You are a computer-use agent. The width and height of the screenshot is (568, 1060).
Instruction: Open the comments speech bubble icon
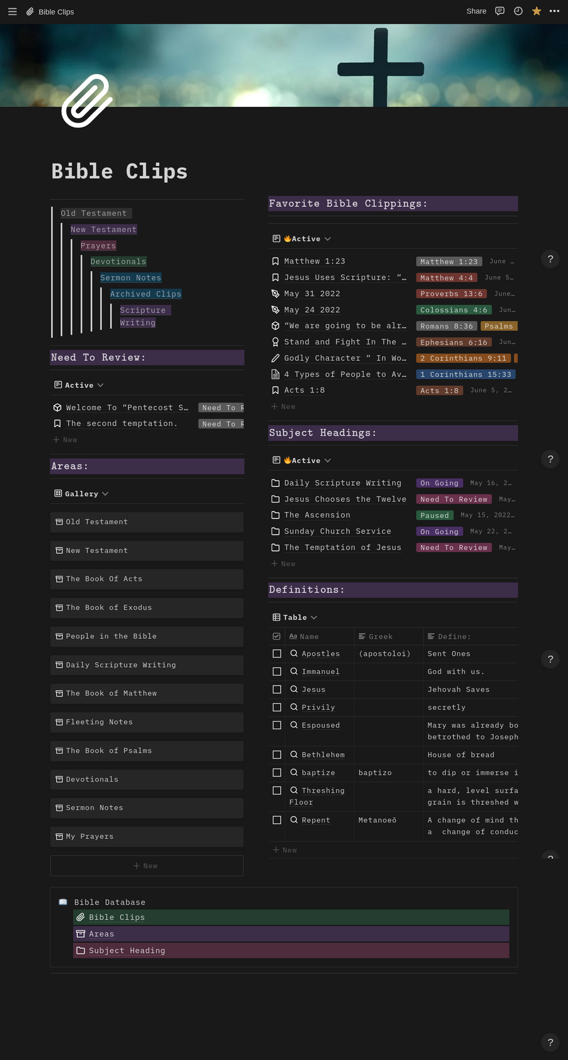click(x=500, y=11)
